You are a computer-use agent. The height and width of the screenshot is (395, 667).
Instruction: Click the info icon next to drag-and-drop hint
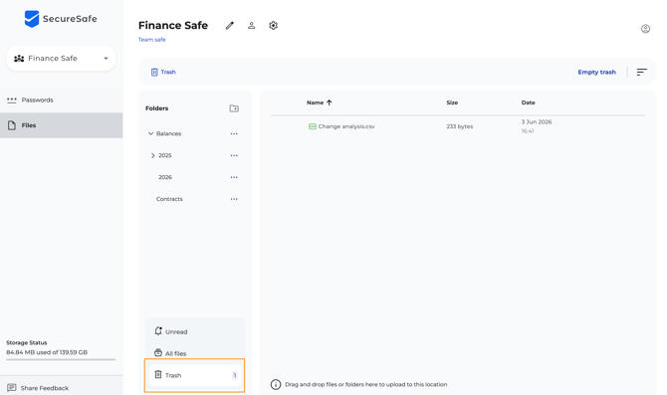[x=276, y=384]
